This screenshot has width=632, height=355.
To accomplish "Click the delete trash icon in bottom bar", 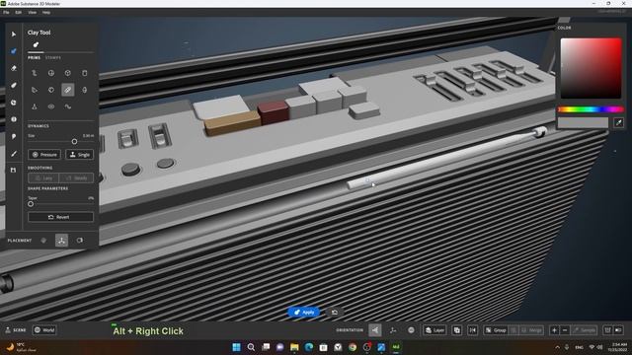I will pos(607,330).
